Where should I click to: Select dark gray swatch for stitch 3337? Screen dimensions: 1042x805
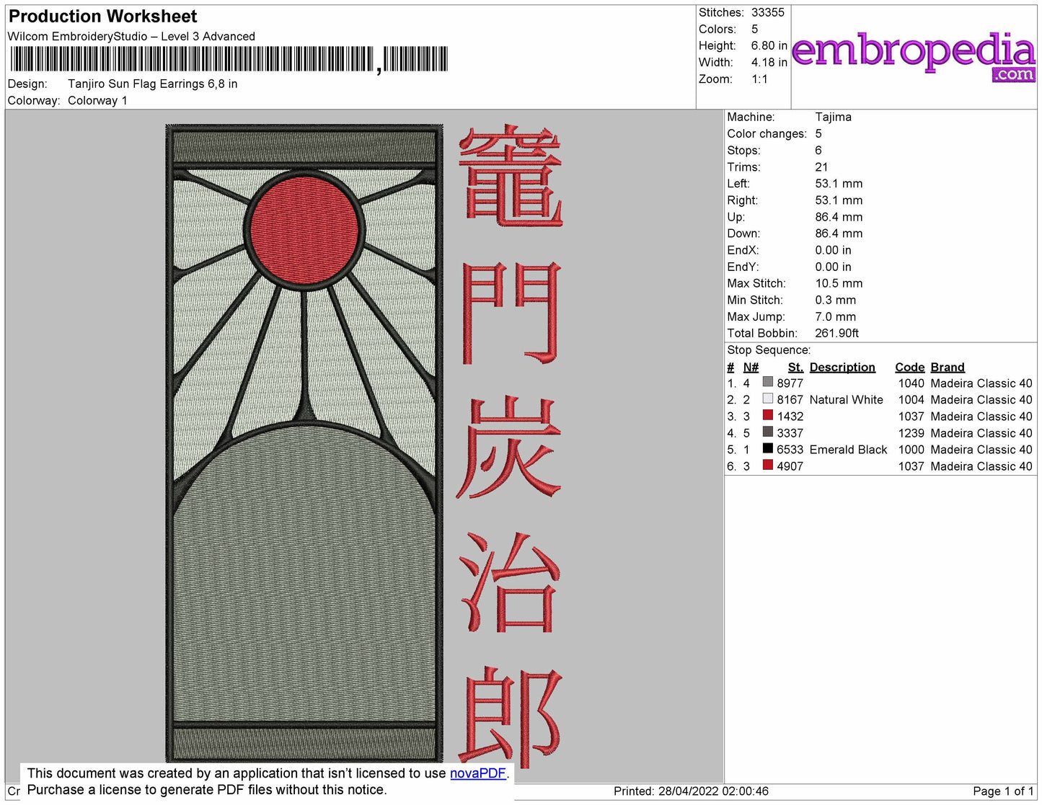[x=767, y=432]
